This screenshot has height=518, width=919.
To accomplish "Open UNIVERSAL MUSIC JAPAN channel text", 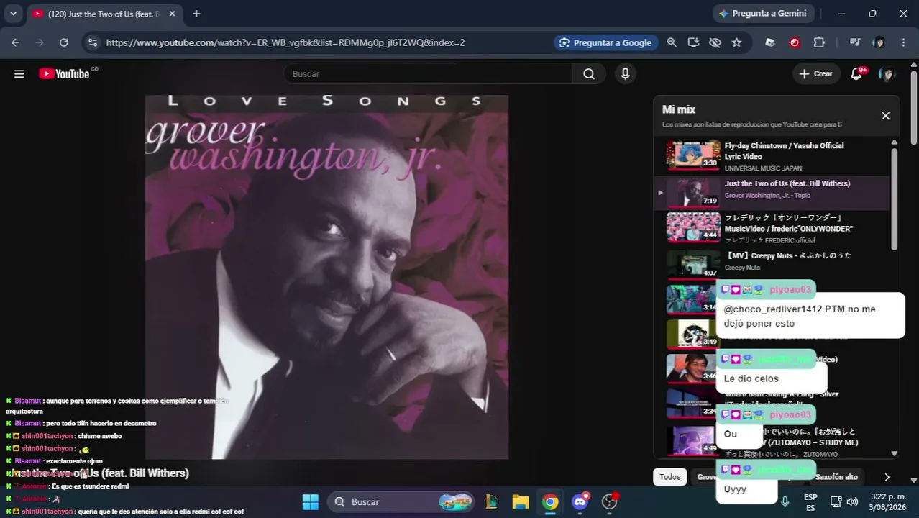I will pos(763,168).
